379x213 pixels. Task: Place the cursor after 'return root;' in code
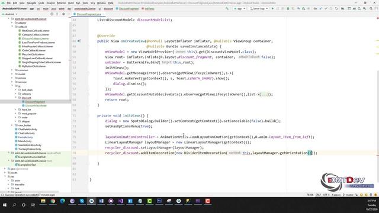pyautogui.click(x=129, y=100)
